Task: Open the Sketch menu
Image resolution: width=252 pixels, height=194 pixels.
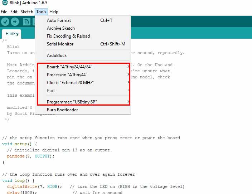Action: tap(27, 12)
